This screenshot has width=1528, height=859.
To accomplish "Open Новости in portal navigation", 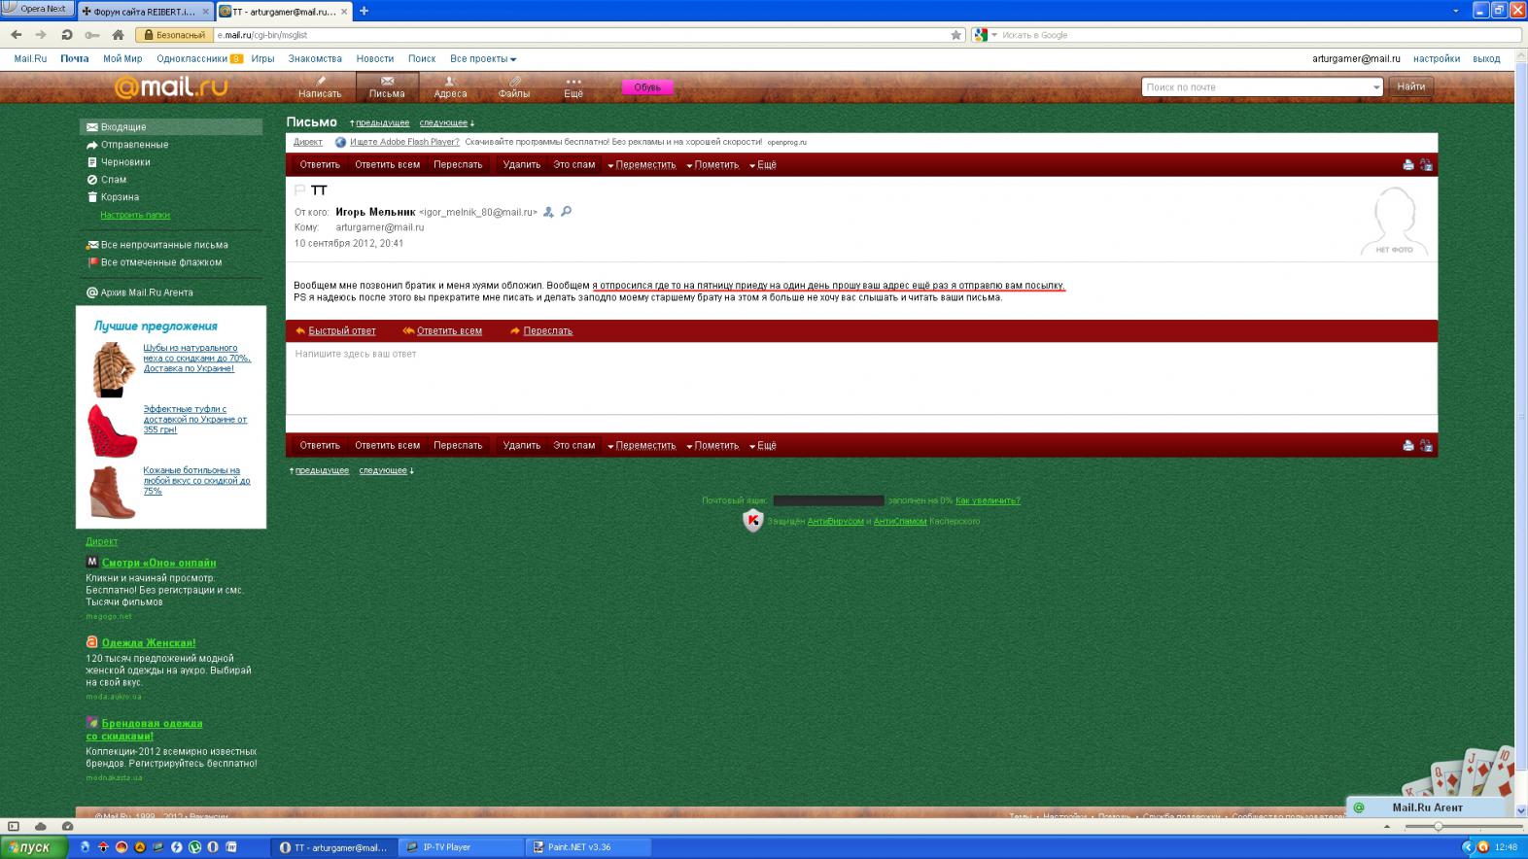I will point(375,59).
